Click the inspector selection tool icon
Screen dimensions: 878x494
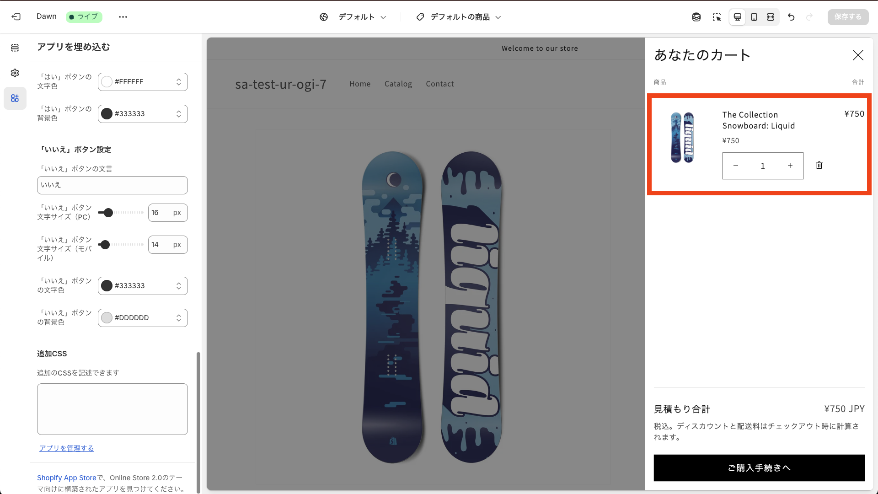(x=717, y=17)
